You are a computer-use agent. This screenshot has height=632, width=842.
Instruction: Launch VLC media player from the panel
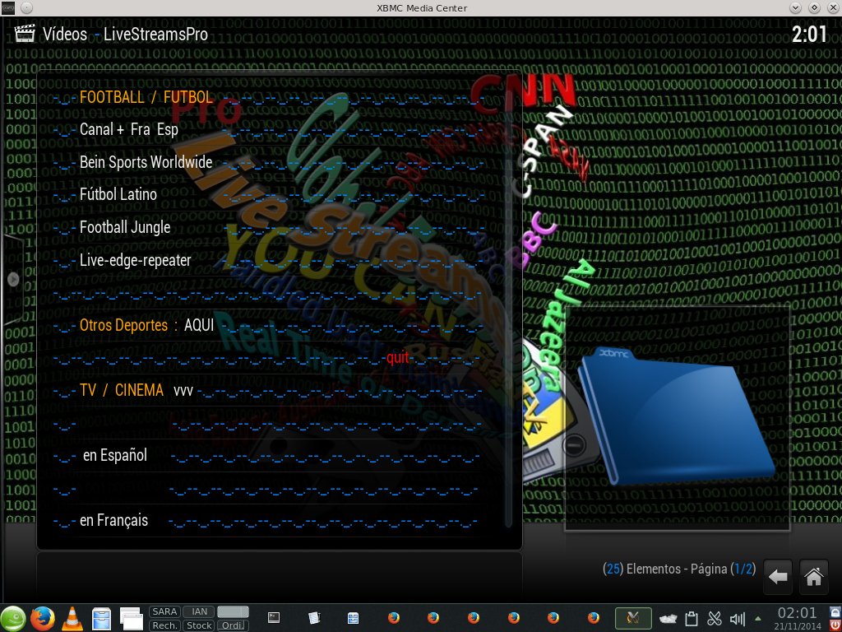point(72,618)
